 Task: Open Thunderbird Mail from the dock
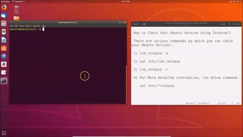[4, 16]
